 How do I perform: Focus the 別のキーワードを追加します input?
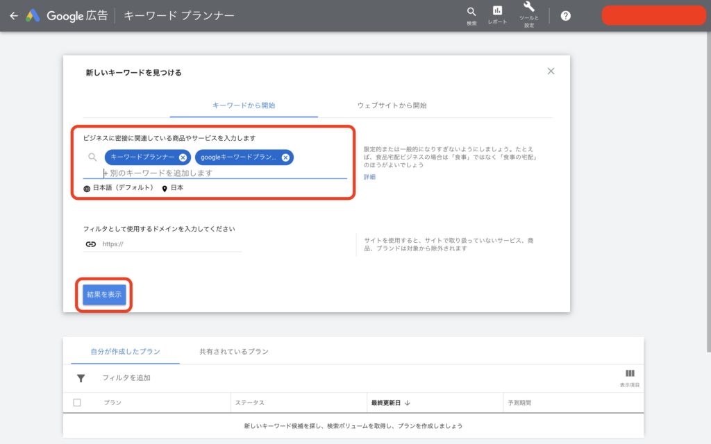pyautogui.click(x=225, y=173)
